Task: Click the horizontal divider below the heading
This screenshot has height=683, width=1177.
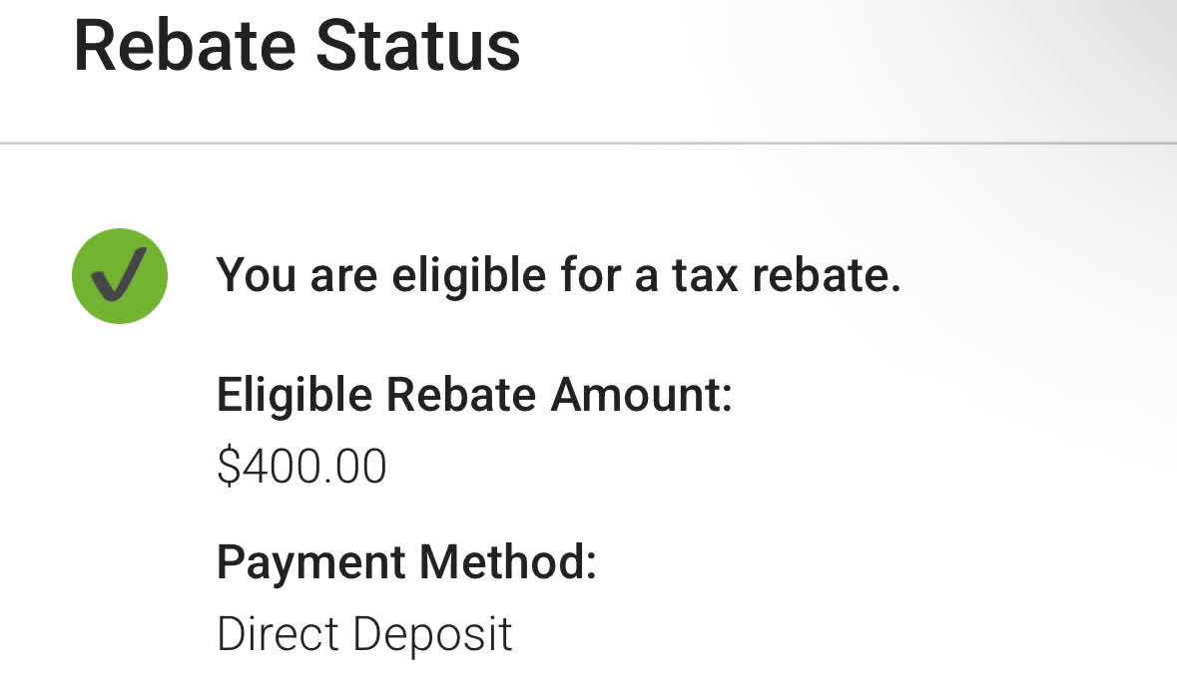Action: [x=588, y=144]
